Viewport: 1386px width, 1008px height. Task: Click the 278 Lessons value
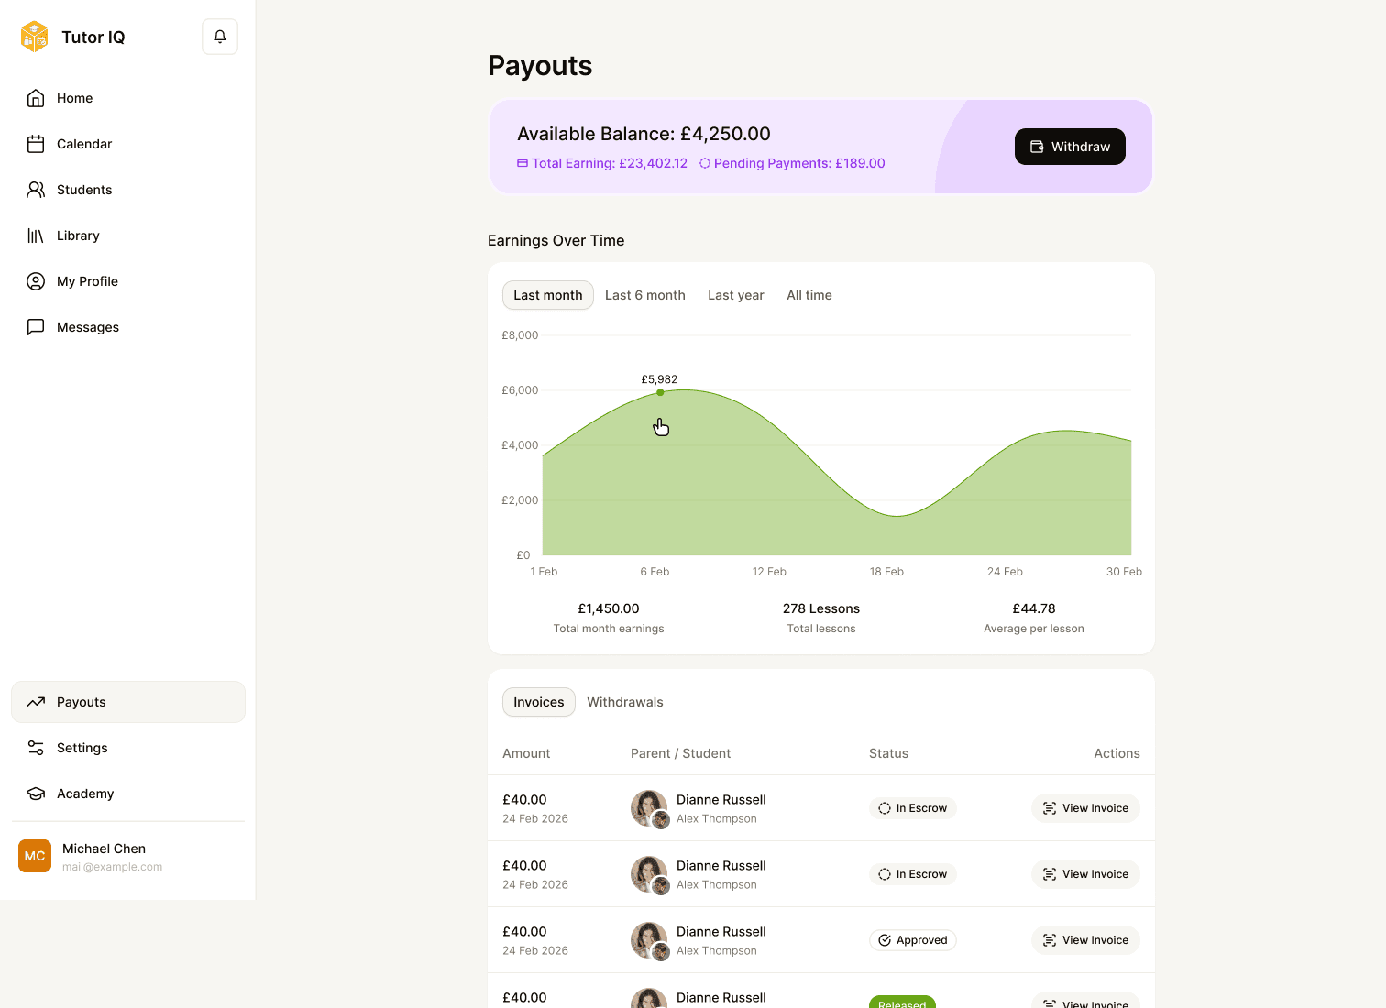821,608
